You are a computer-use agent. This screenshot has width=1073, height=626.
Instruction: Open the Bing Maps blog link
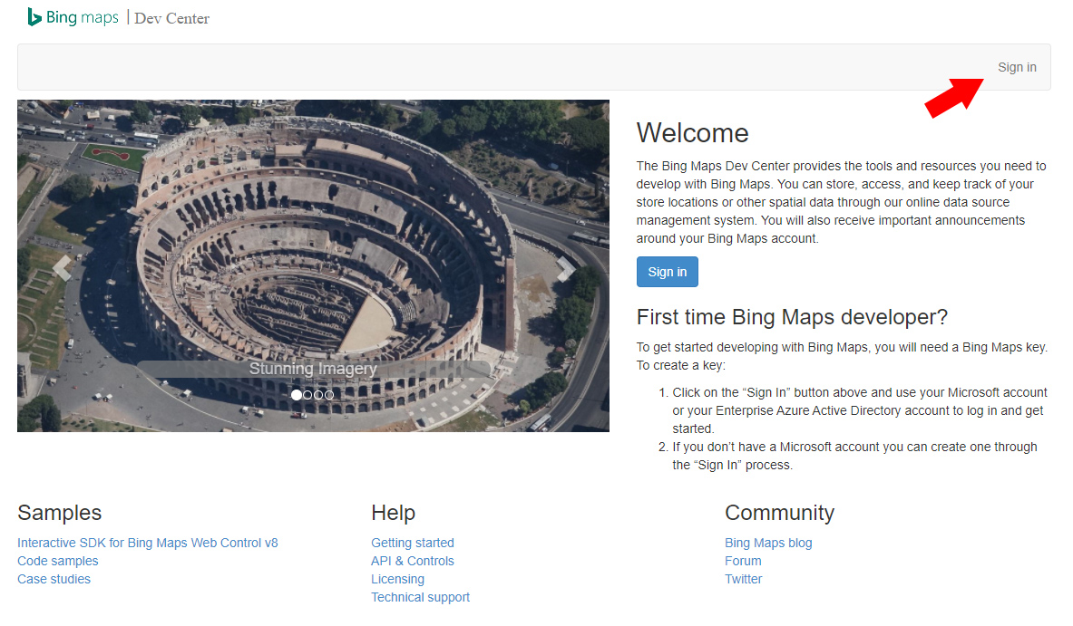click(x=768, y=543)
